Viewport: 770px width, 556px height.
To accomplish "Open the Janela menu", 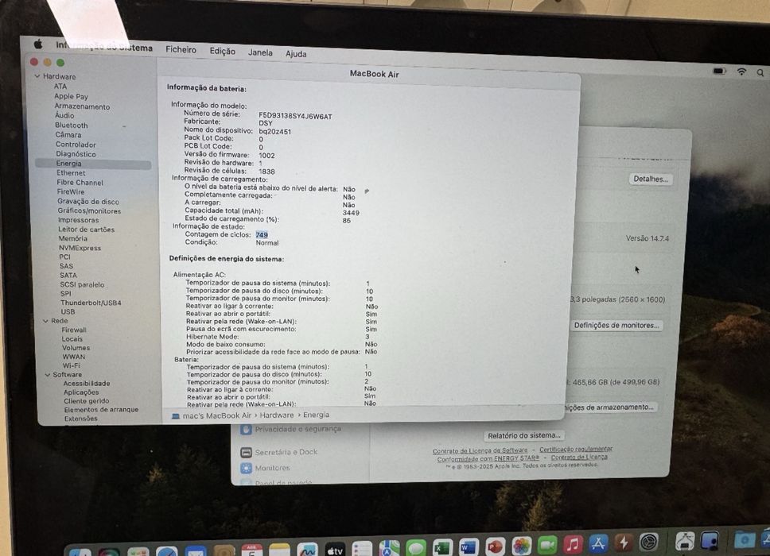I will pos(260,52).
